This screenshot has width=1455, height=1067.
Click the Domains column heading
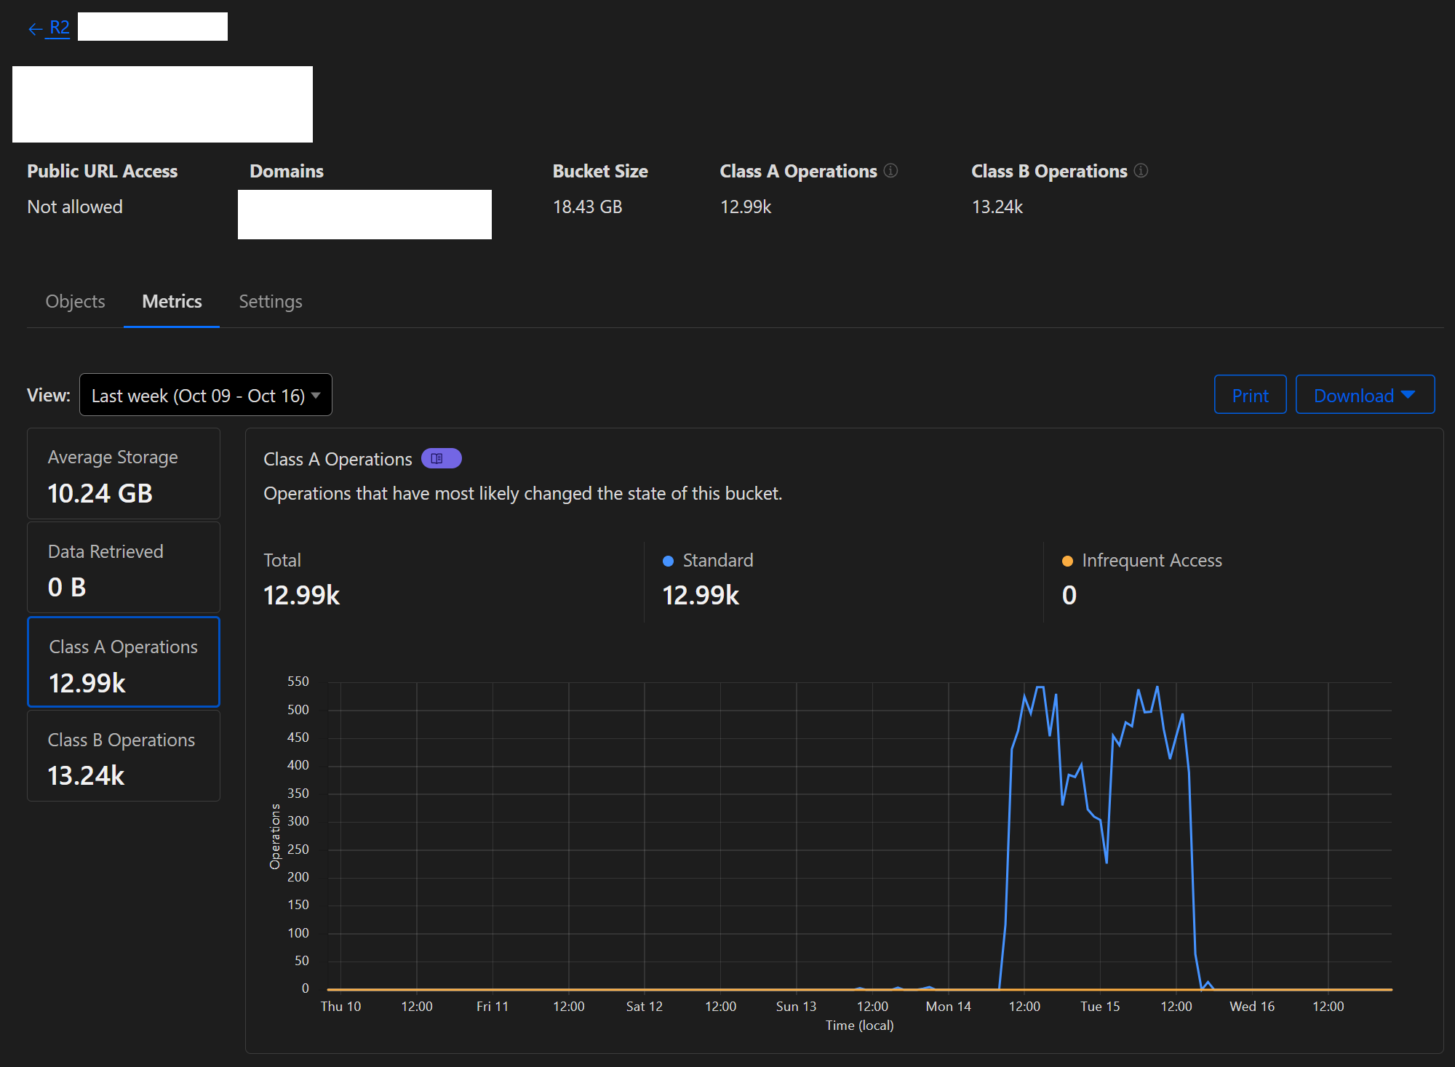(x=287, y=171)
